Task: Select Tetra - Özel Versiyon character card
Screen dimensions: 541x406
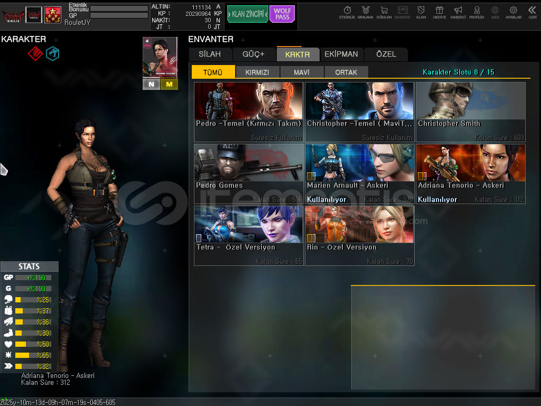Action: pos(248,235)
